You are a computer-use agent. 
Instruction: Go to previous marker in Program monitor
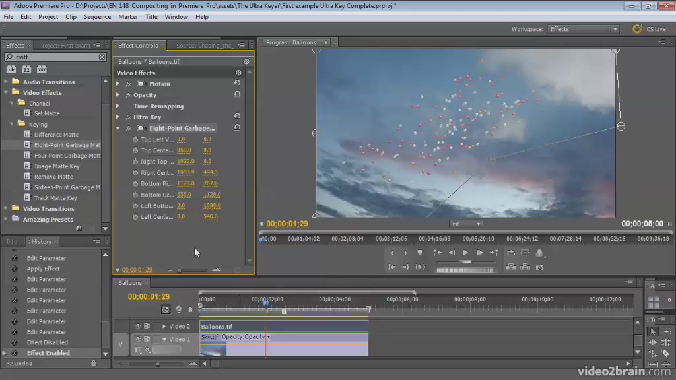coord(437,253)
